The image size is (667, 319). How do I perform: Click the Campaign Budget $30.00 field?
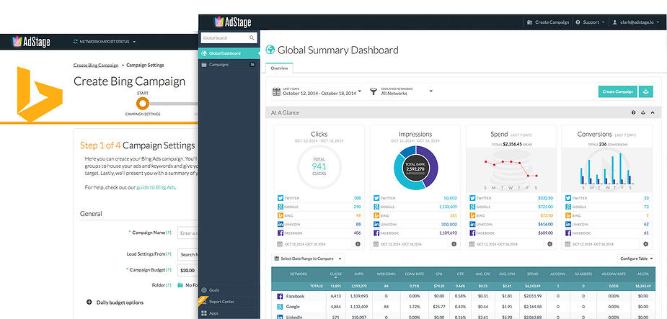188,270
